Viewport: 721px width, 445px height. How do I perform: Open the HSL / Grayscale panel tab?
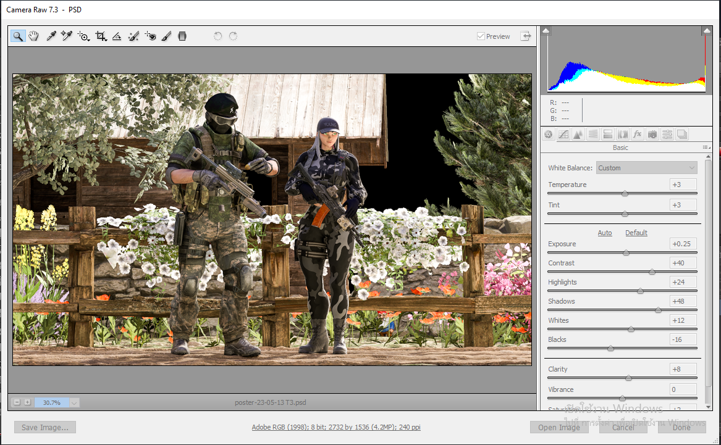[592, 134]
